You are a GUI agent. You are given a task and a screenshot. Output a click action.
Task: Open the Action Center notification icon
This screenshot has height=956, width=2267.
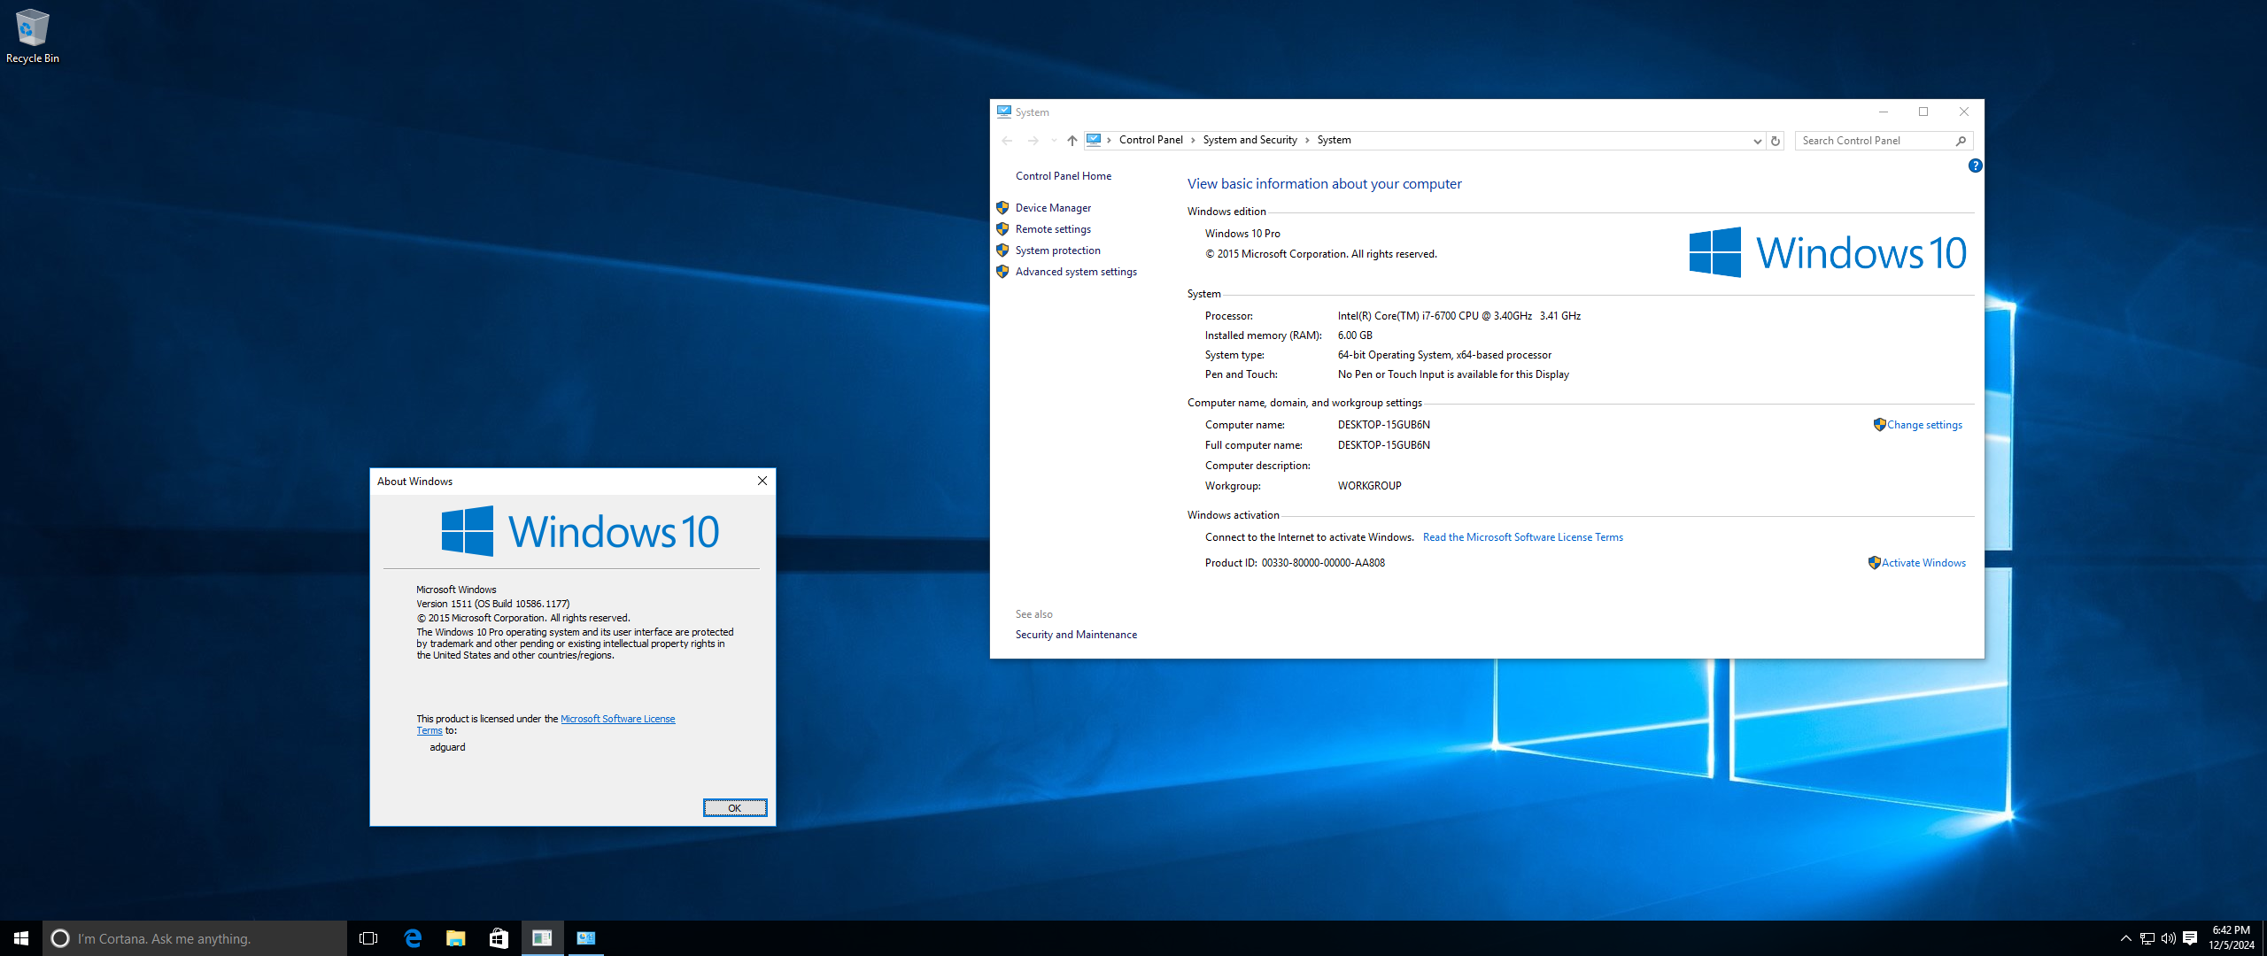(2190, 938)
